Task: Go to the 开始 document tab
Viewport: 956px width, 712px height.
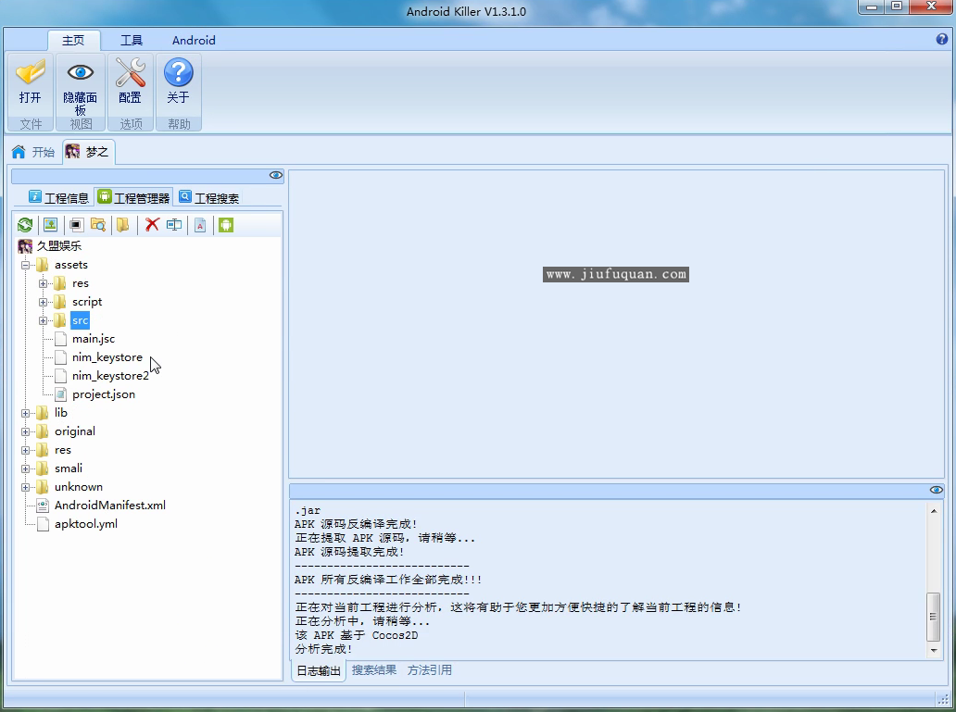Action: [x=33, y=152]
